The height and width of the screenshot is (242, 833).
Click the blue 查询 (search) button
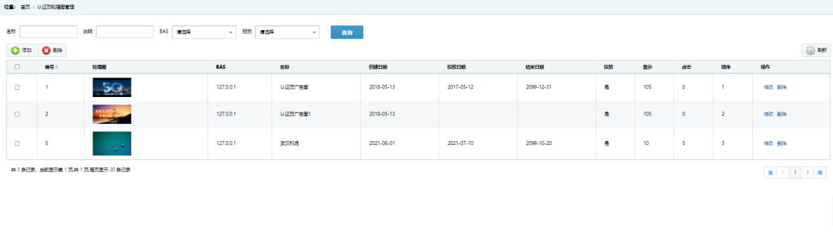(x=347, y=32)
